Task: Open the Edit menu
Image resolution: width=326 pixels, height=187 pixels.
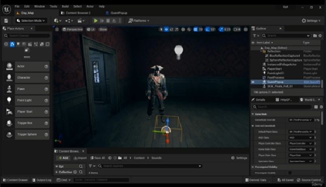Action: click(x=27, y=6)
